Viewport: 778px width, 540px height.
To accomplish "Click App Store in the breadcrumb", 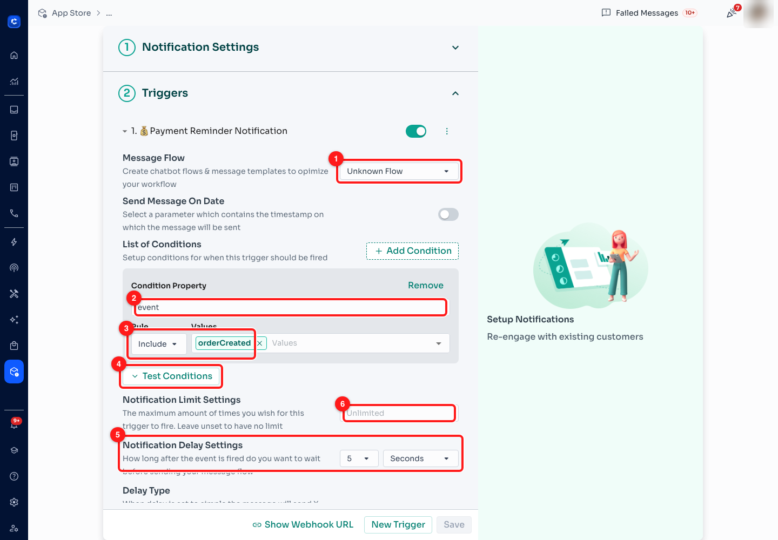I will [71, 13].
